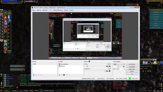The image size is (163, 92).
Task: Switch to All chat tab in game
Action: coord(21,90)
